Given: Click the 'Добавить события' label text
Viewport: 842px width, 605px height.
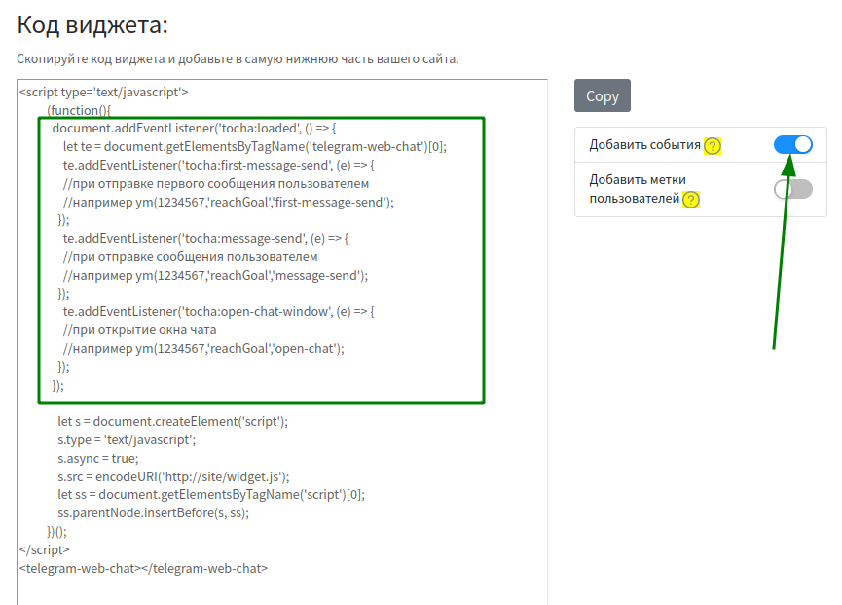Looking at the screenshot, I should tap(644, 145).
